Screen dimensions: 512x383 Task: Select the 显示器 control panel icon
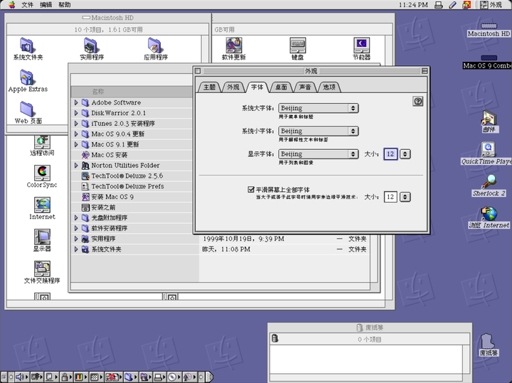(x=42, y=237)
